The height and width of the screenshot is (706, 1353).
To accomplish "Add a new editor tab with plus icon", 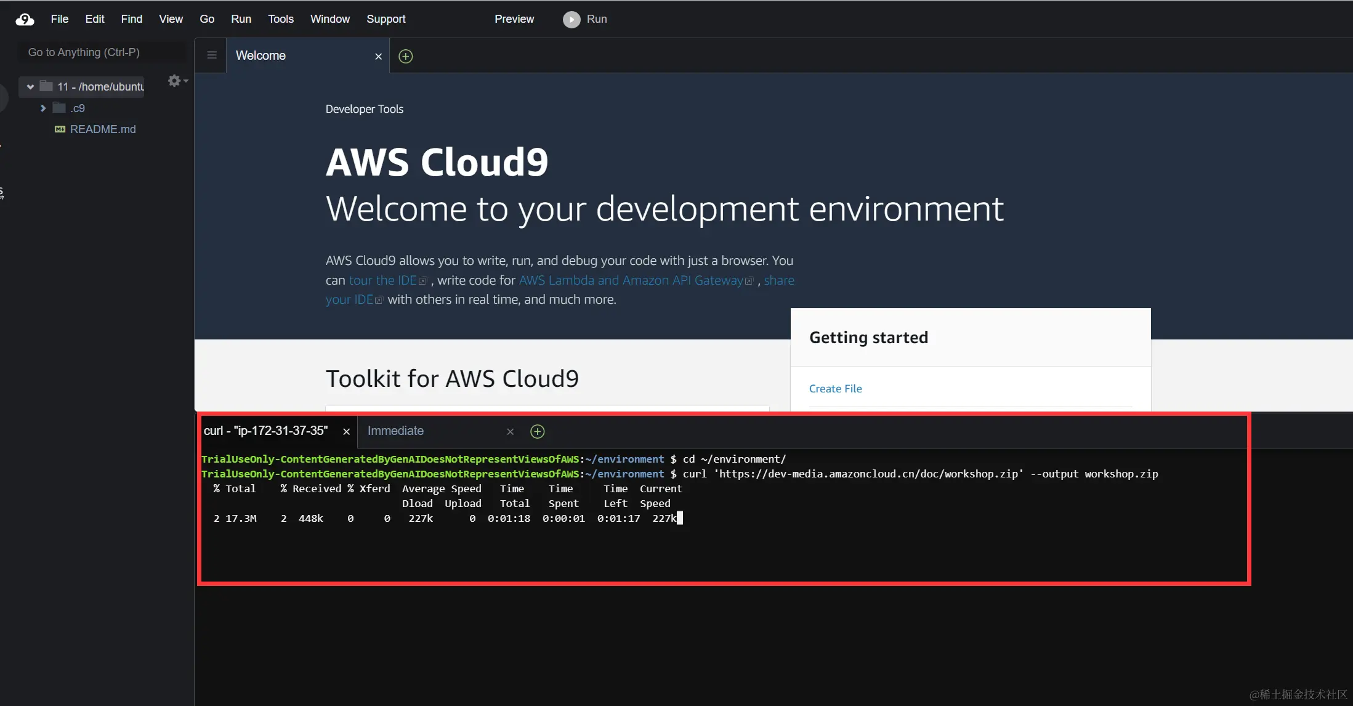I will 405,56.
